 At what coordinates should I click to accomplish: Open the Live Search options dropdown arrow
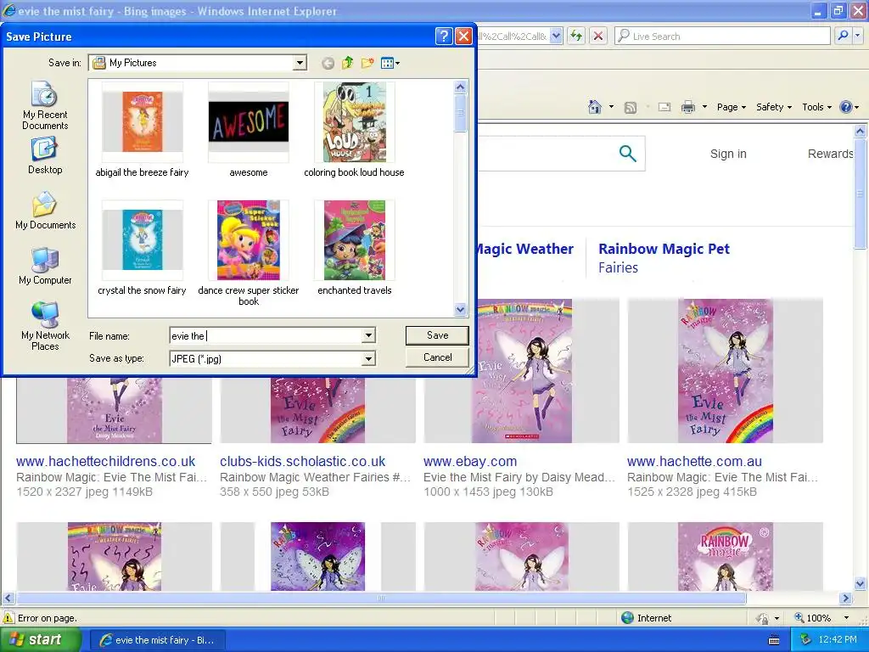click(858, 36)
